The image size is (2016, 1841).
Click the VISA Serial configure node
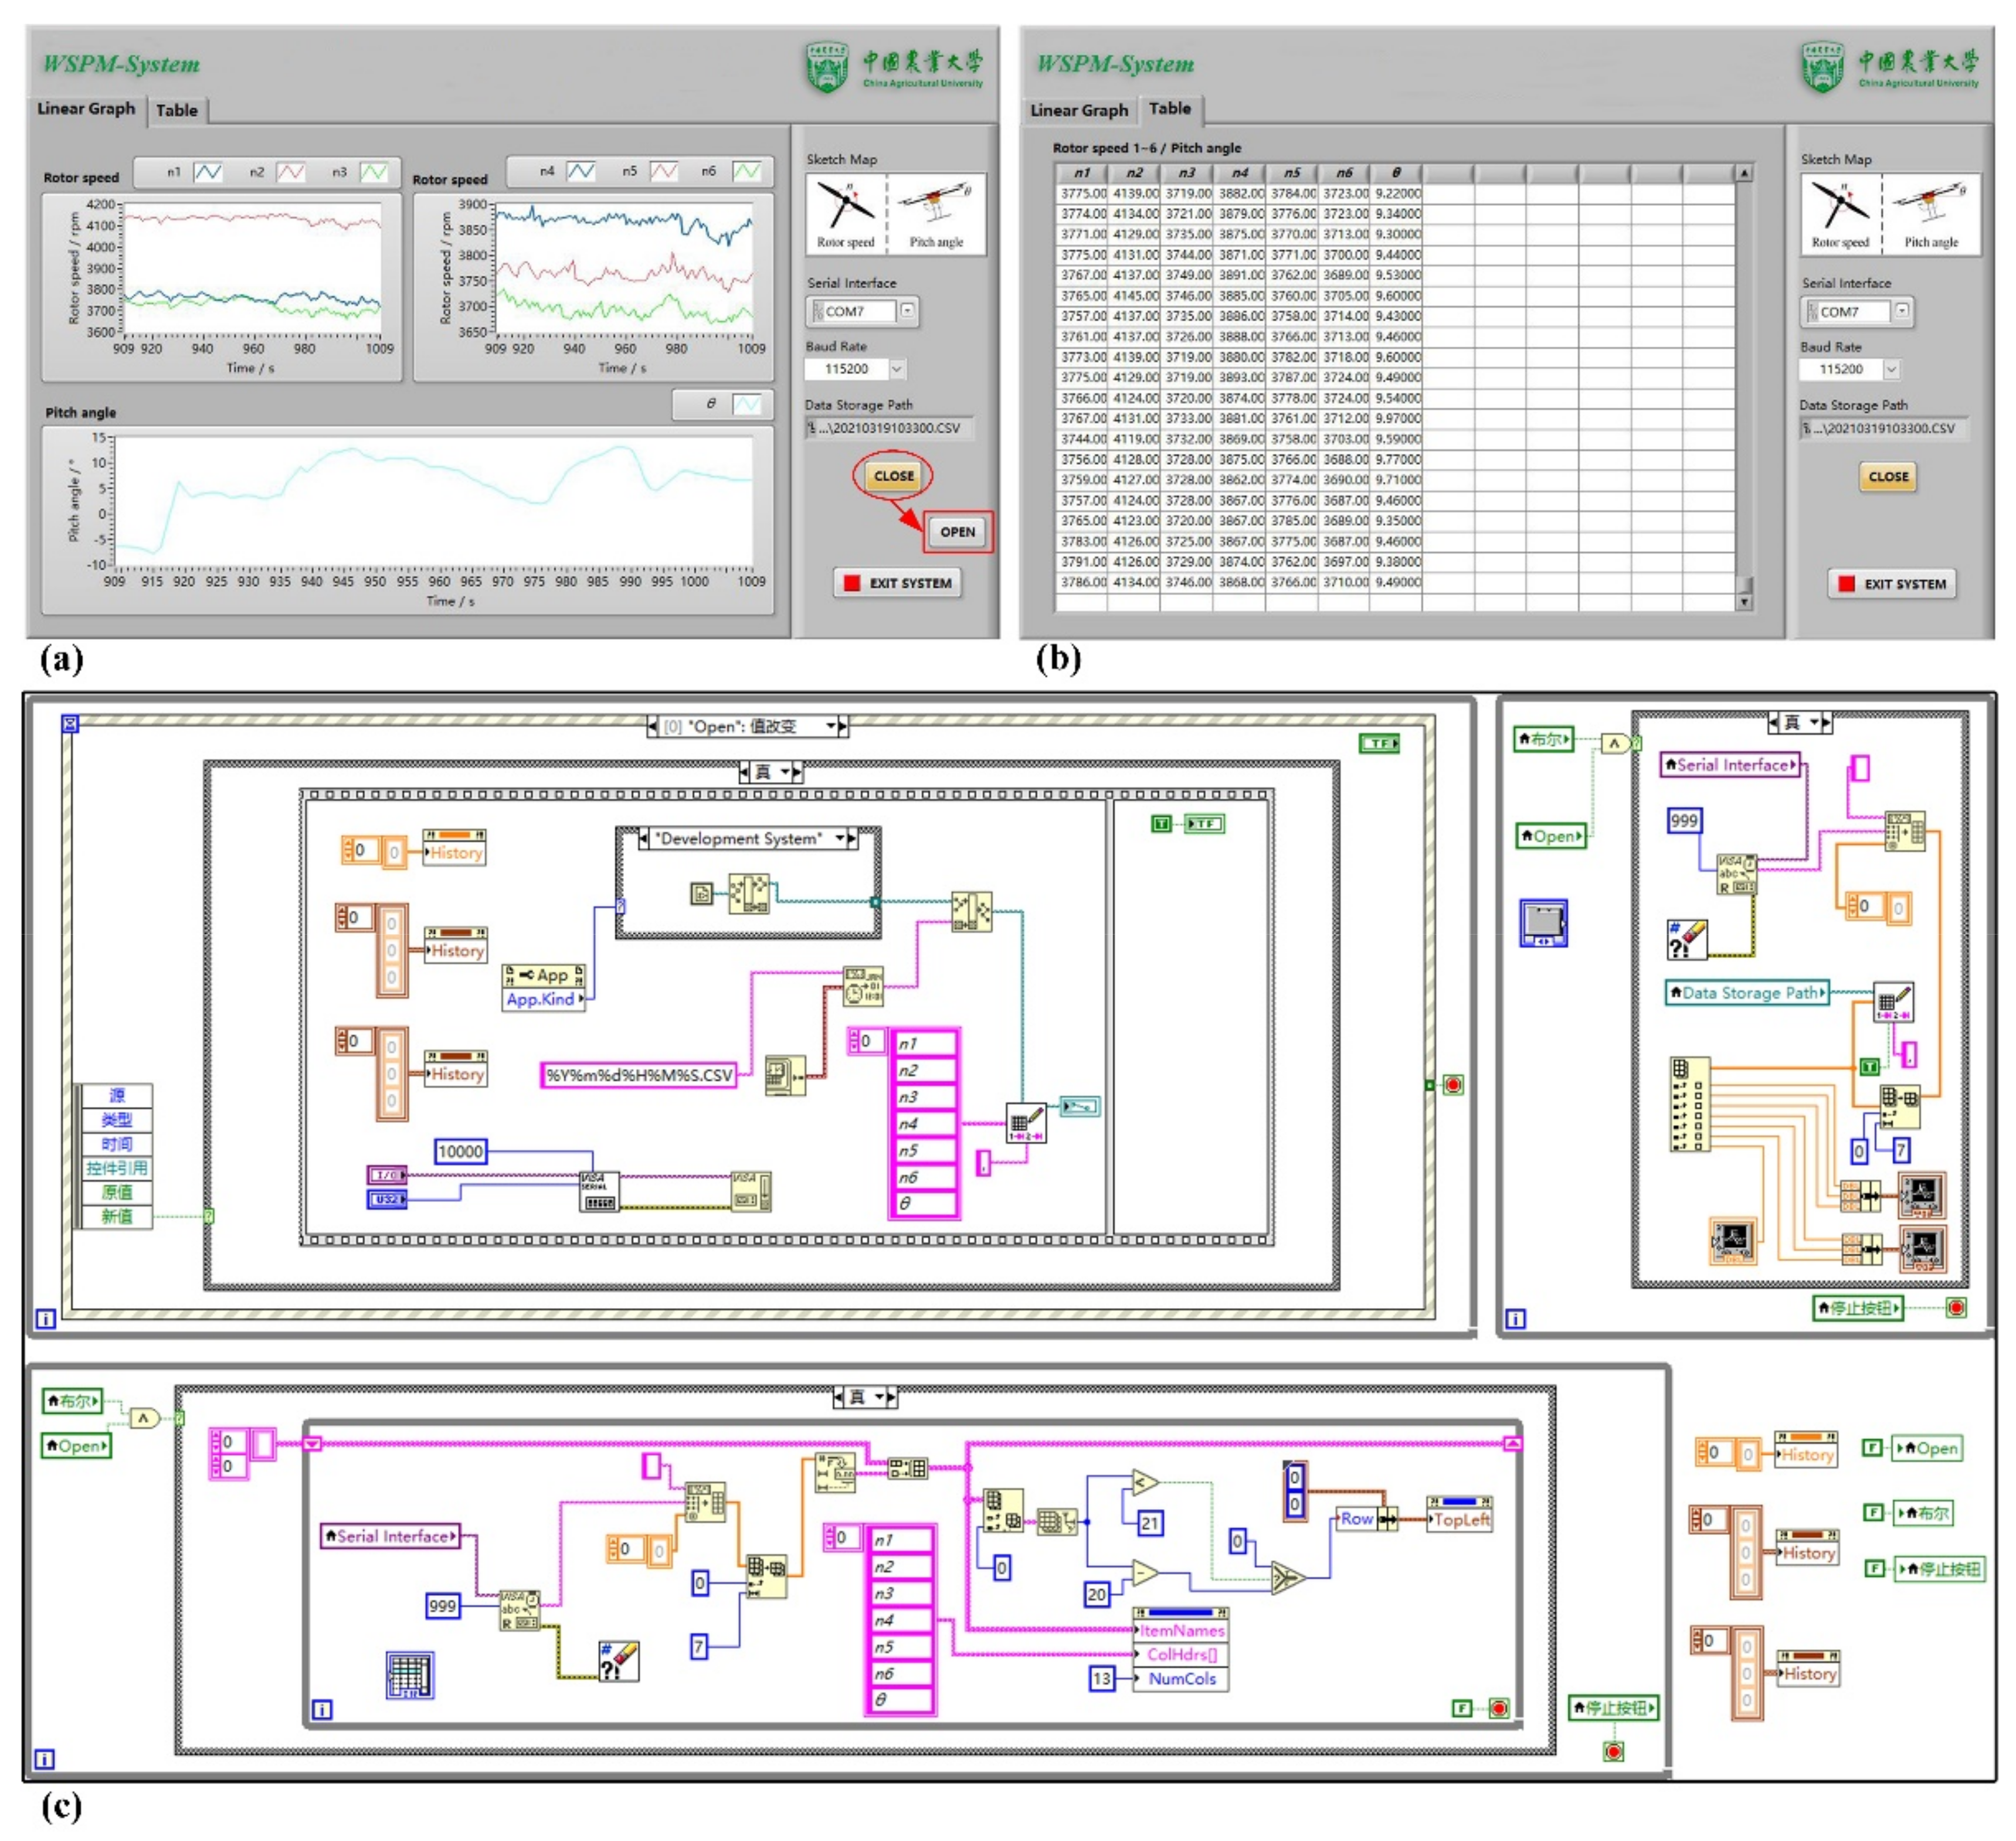[x=599, y=1191]
